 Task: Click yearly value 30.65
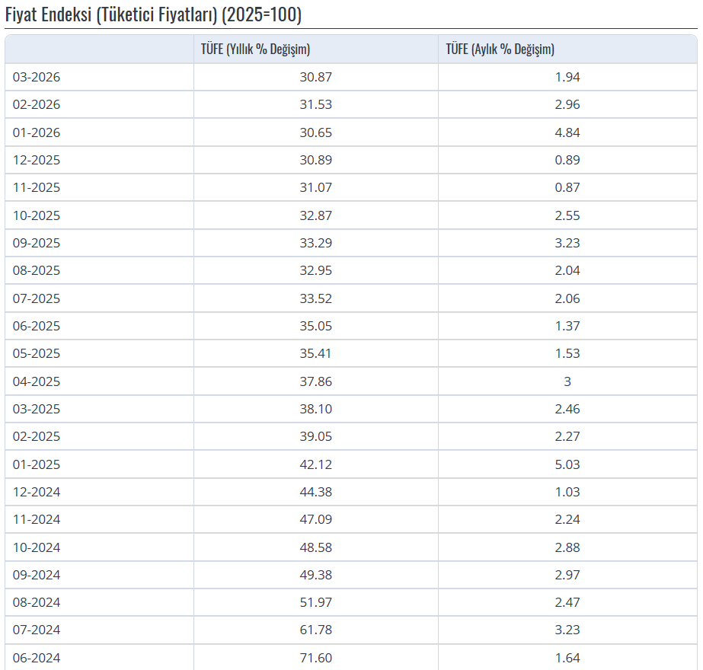click(x=315, y=132)
